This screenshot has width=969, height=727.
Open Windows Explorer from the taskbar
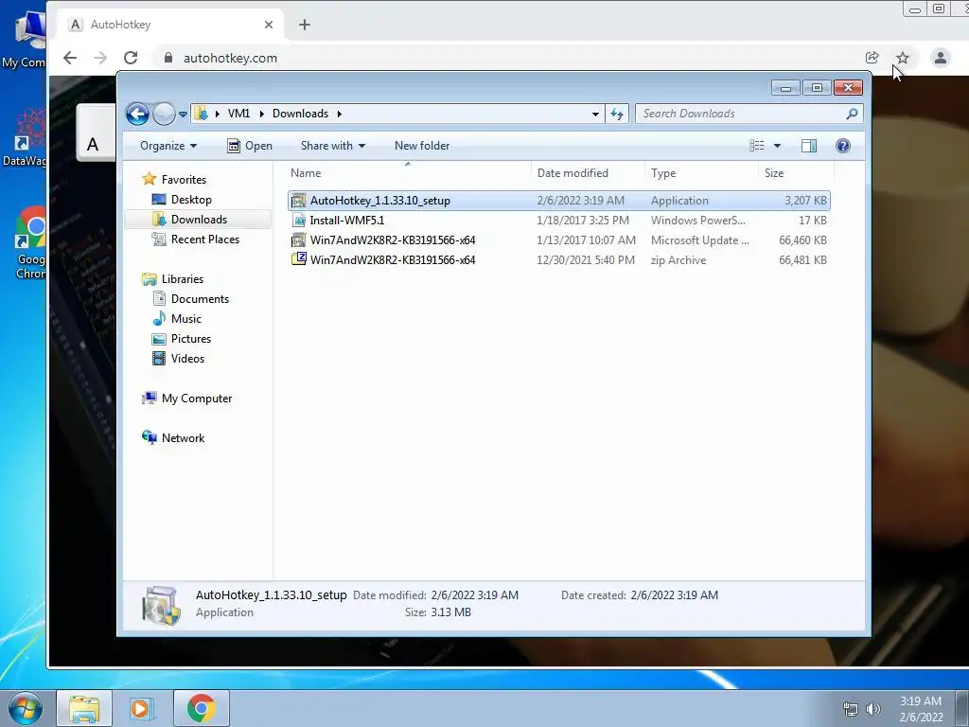[84, 708]
